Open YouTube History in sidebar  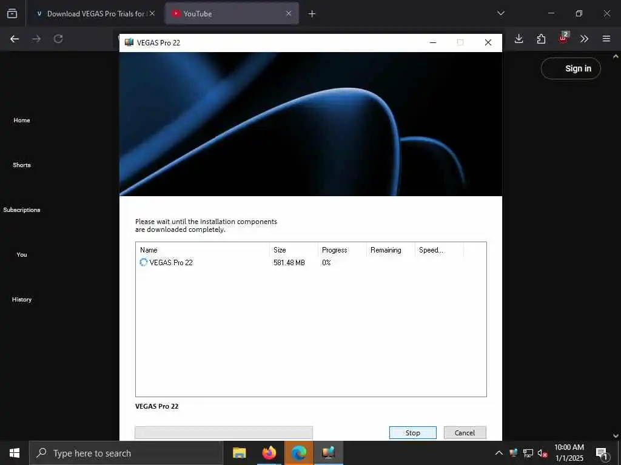(22, 299)
